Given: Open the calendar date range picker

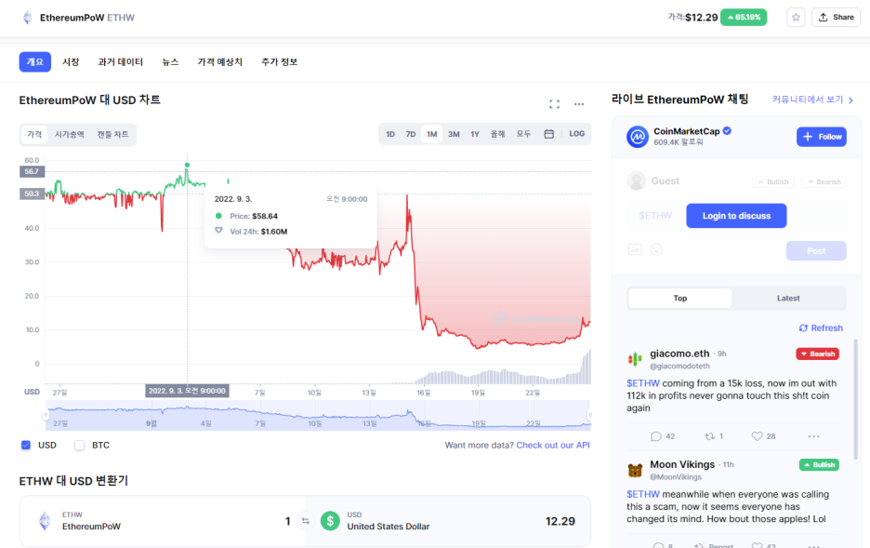Looking at the screenshot, I should pos(548,134).
